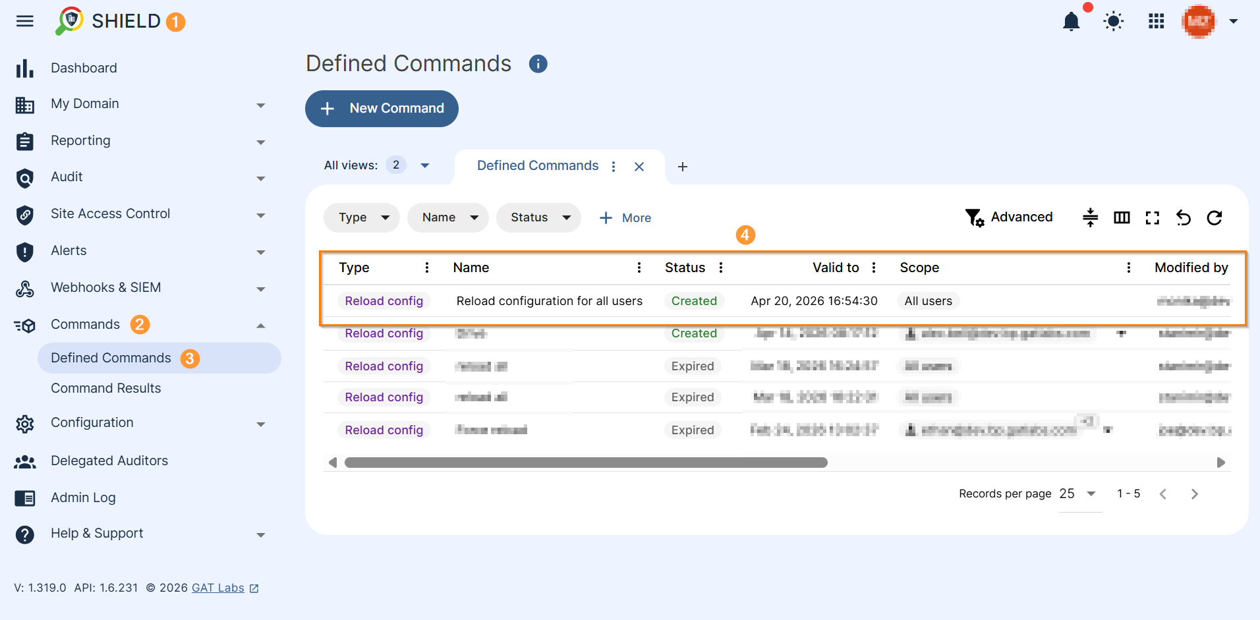Click the undo/reset icon above the table
The width and height of the screenshot is (1260, 620).
(x=1184, y=217)
